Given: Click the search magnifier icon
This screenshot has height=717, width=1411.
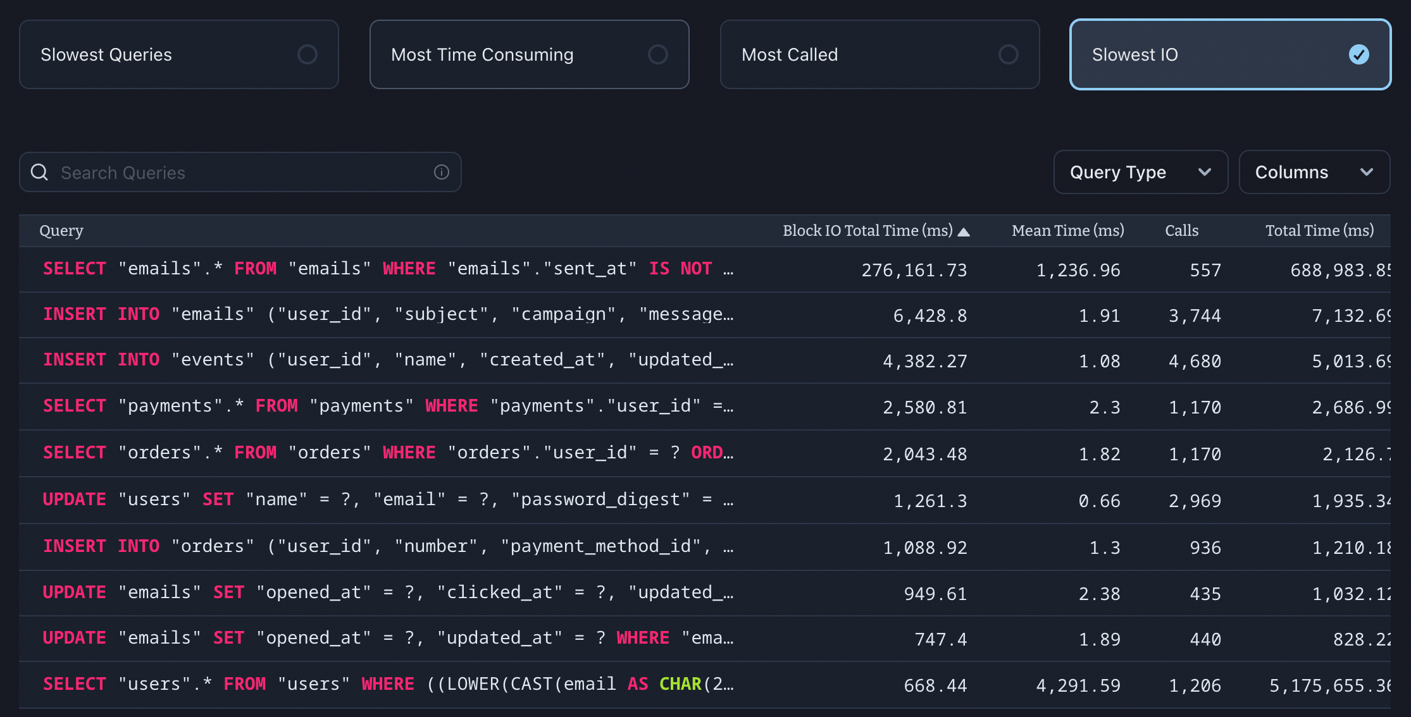Looking at the screenshot, I should pos(39,172).
